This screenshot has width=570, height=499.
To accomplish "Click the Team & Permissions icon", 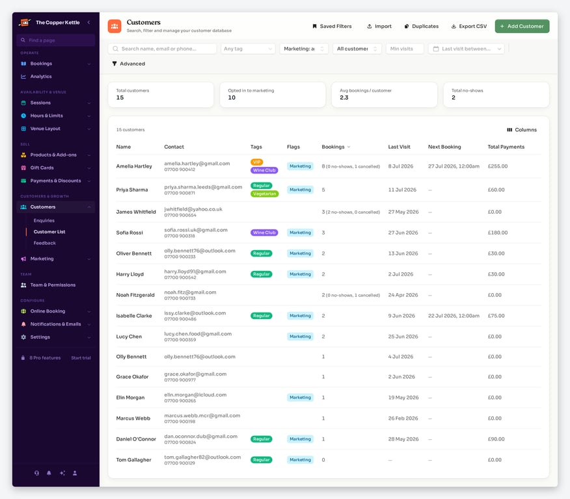I will [x=23, y=285].
